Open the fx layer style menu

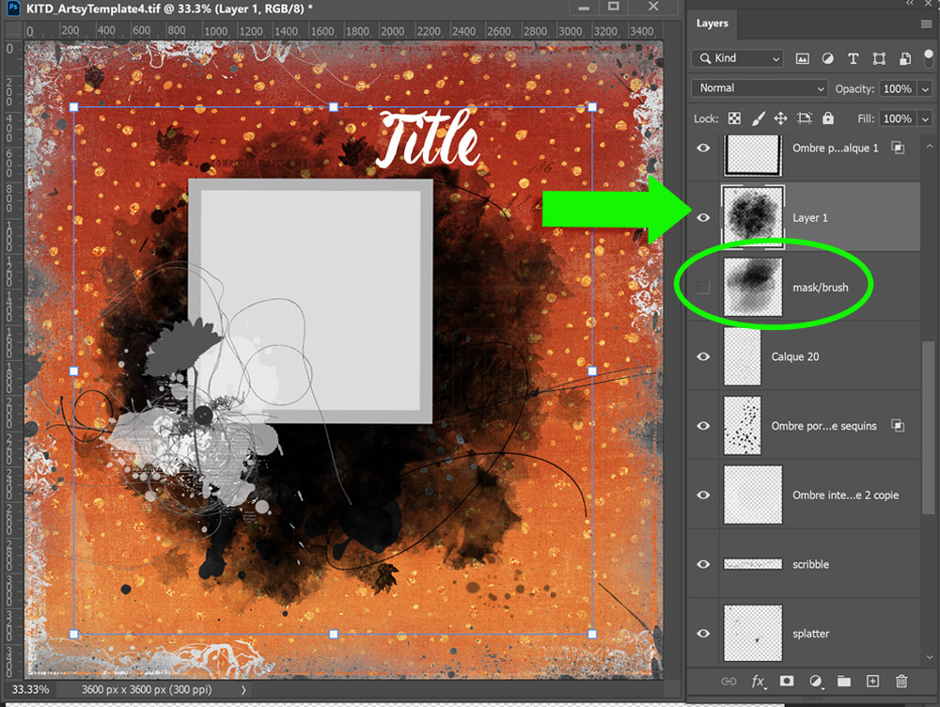(x=759, y=682)
